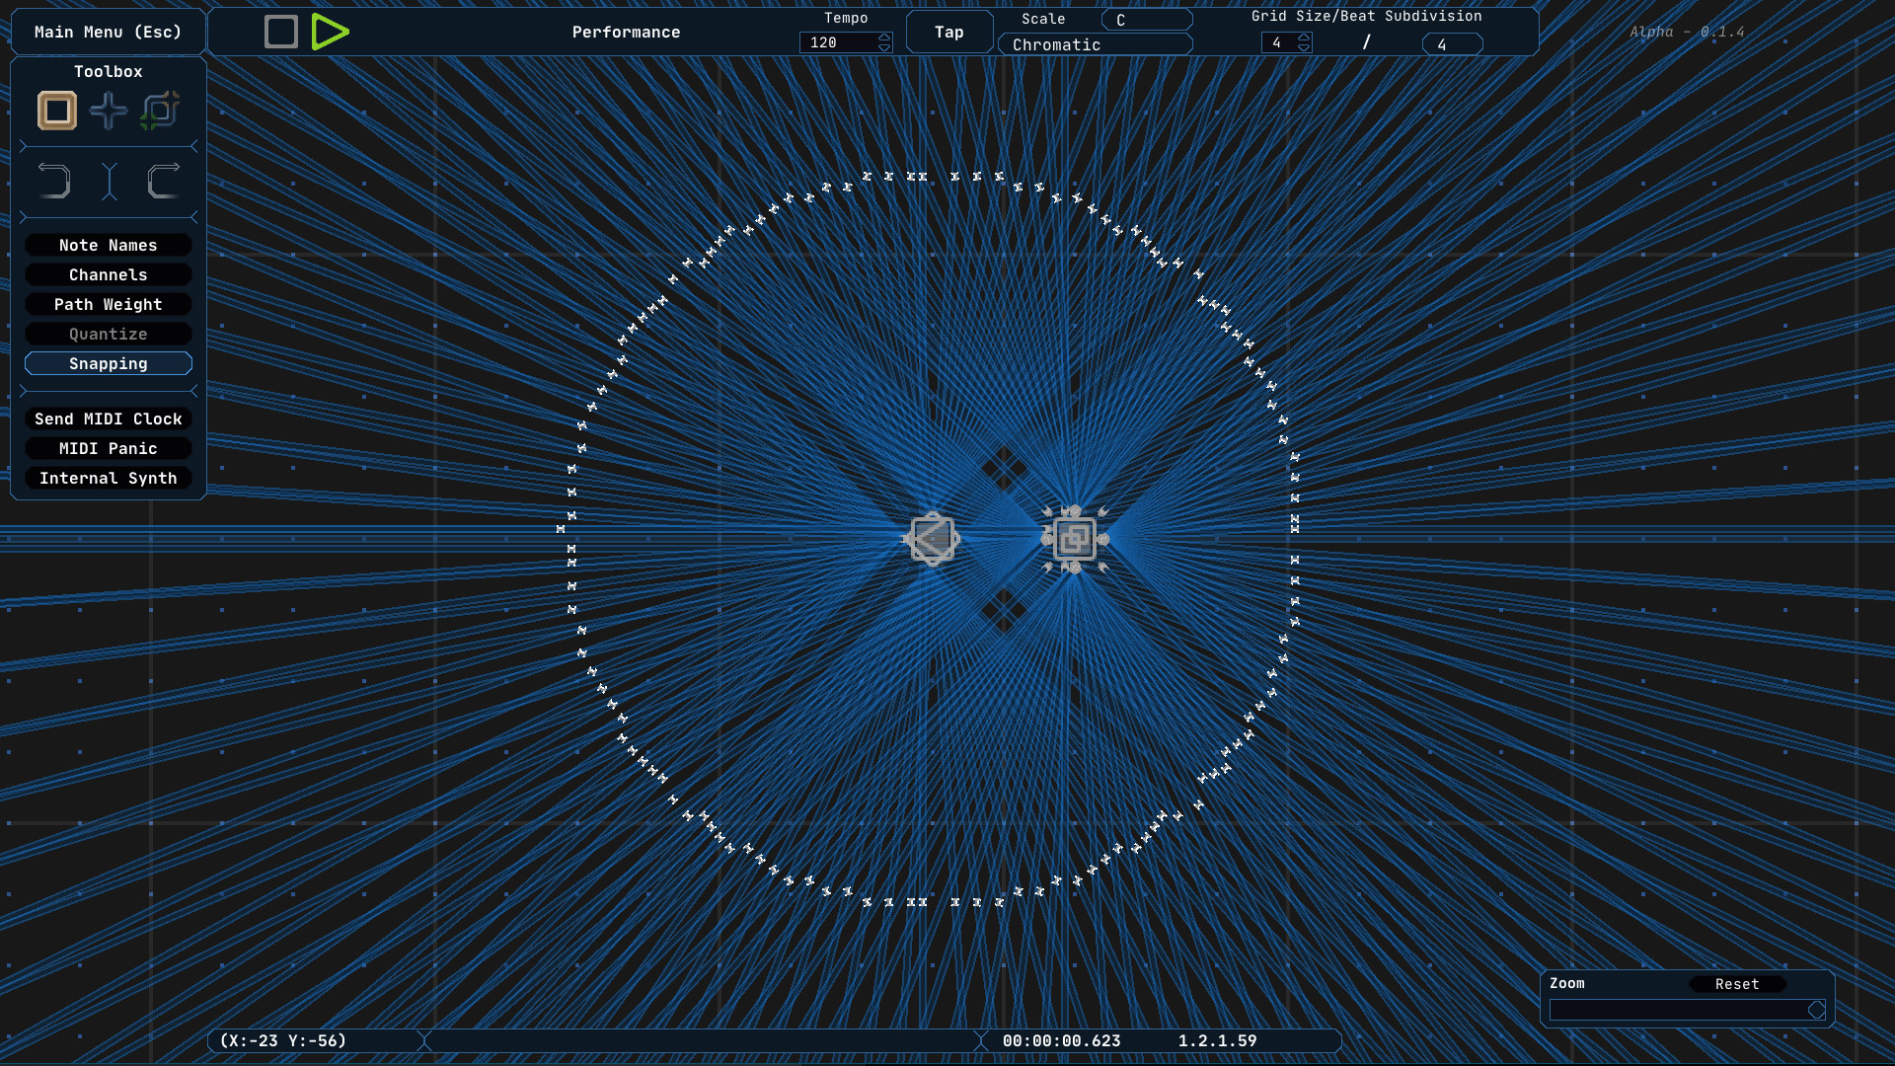Image resolution: width=1895 pixels, height=1066 pixels.
Task: Toggle the Internal Synth
Action: [109, 478]
